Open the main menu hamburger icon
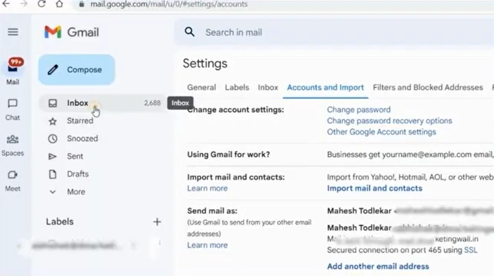The image size is (494, 276). pyautogui.click(x=13, y=32)
